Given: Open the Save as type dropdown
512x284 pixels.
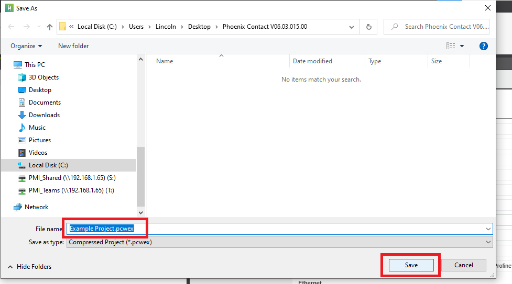Looking at the screenshot, I should coord(488,242).
